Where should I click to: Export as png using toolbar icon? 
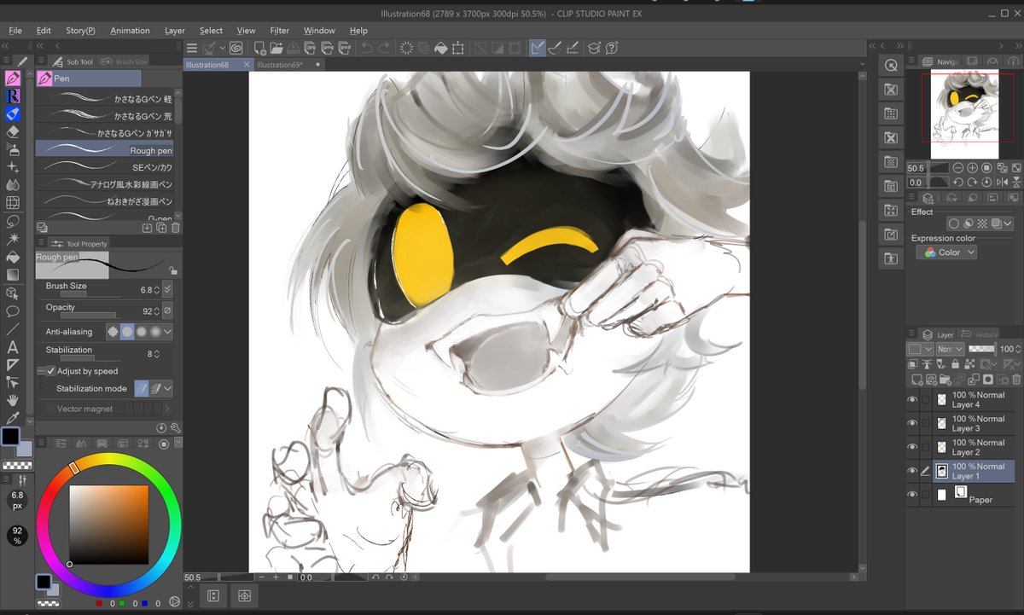pyautogui.click(x=326, y=49)
